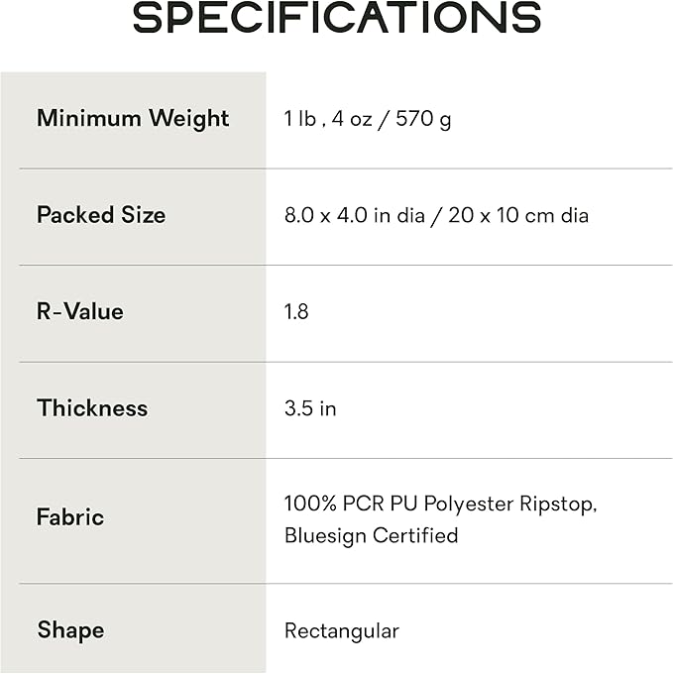
Task: Select the Fabric row label
Action: pos(70,517)
